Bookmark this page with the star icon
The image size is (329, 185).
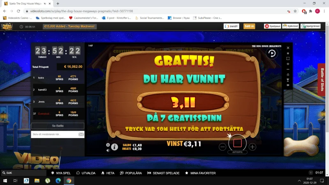[x=295, y=11]
